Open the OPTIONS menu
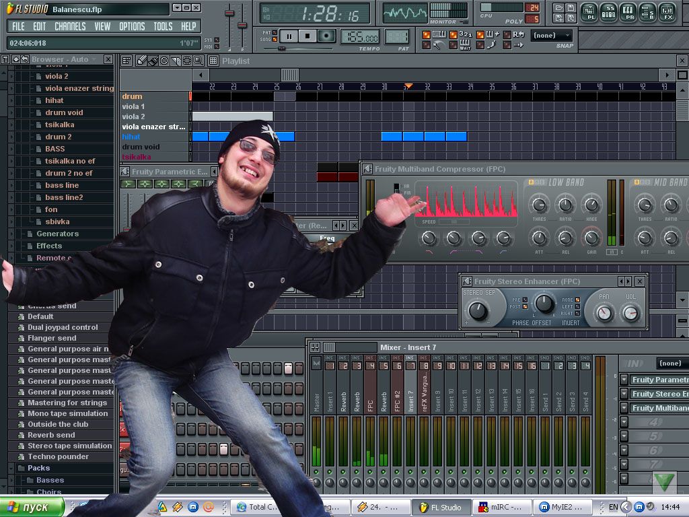 tap(132, 26)
